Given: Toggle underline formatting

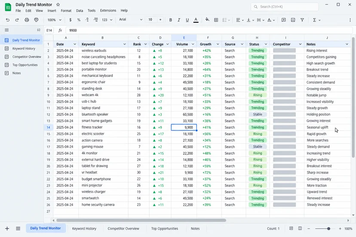Looking at the screenshot, I should click(187, 20).
